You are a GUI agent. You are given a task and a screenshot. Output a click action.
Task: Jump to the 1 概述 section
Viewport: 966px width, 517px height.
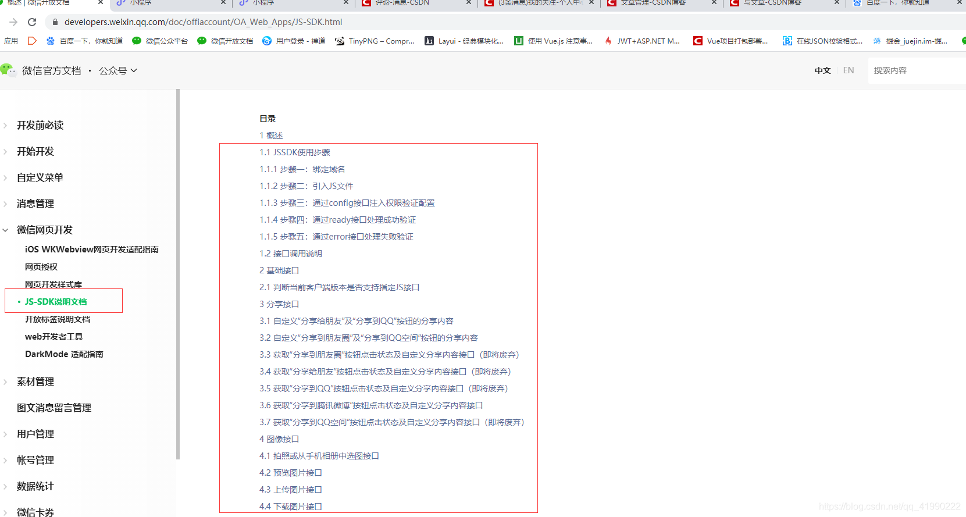(271, 136)
